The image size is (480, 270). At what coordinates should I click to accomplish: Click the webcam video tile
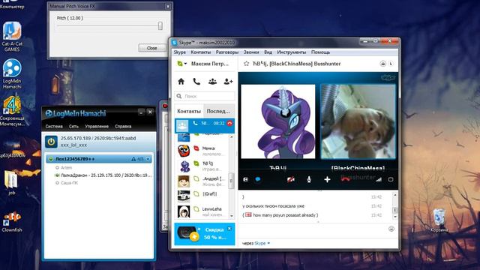point(358,121)
